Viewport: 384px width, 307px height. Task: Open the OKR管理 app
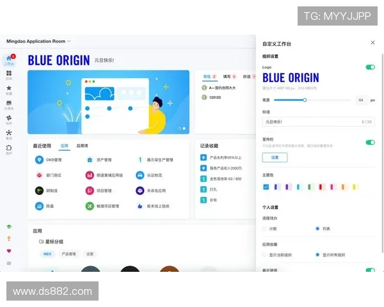49,160
